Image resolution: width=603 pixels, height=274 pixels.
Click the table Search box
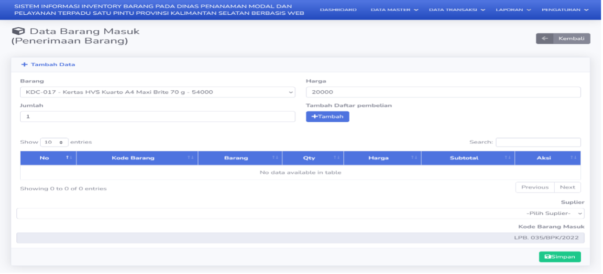(x=538, y=142)
